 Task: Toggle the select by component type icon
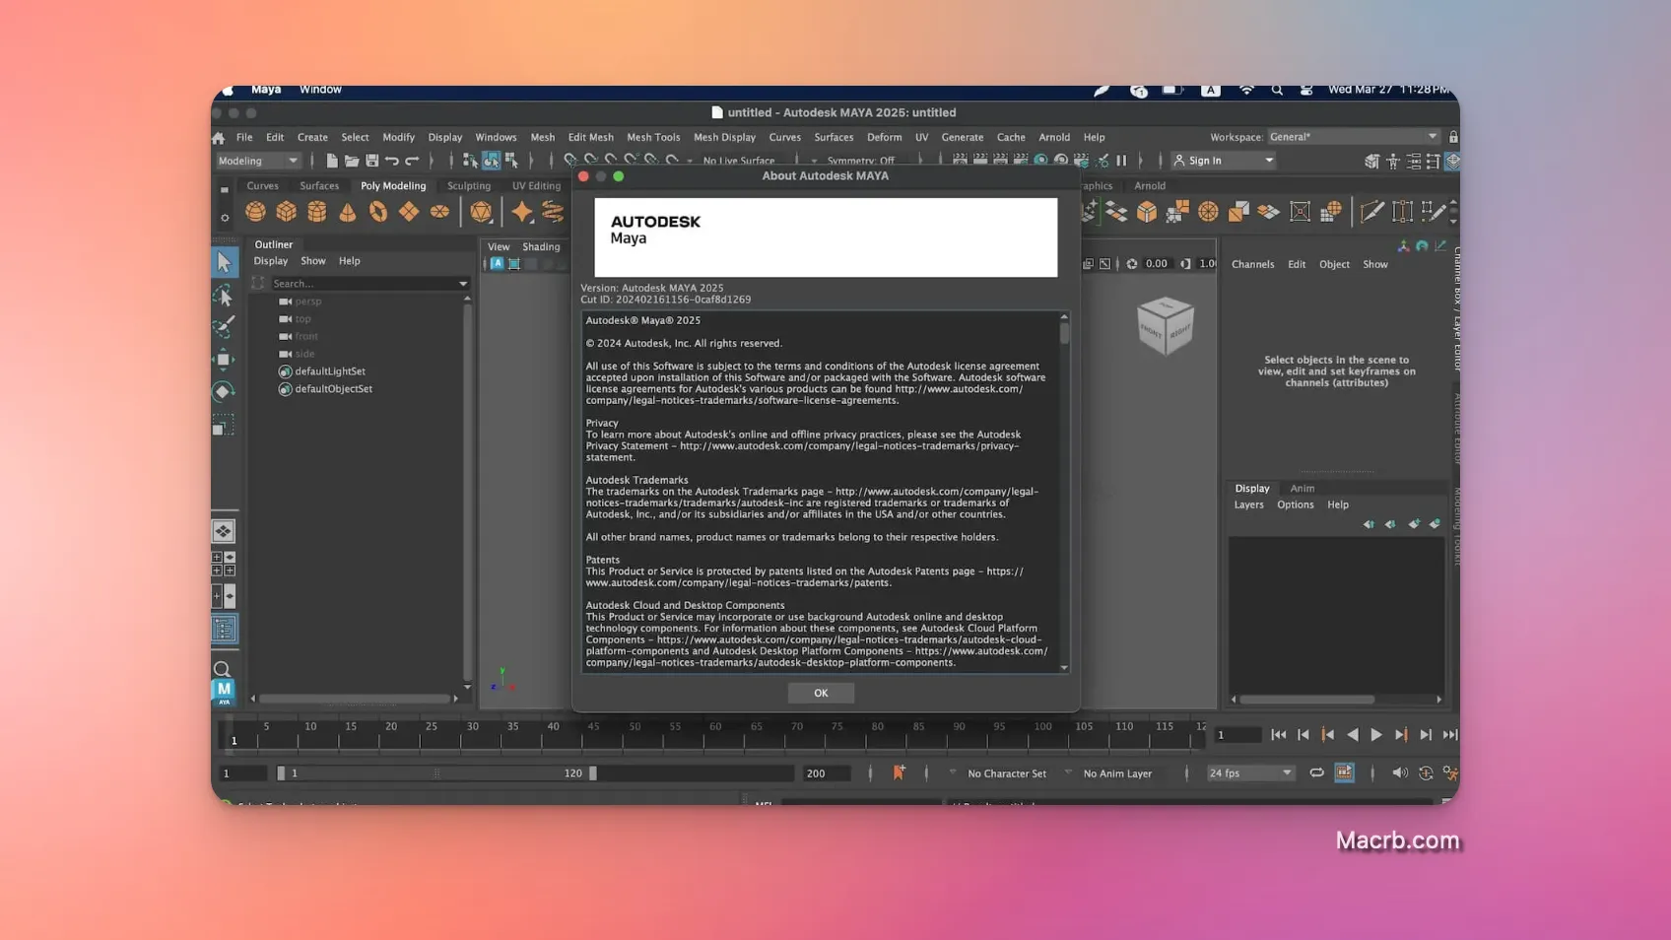(511, 161)
